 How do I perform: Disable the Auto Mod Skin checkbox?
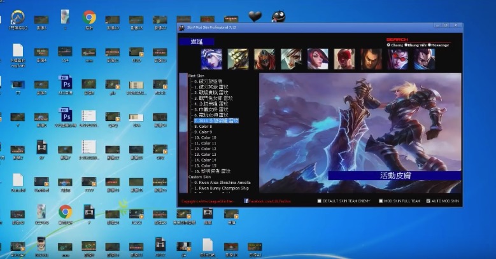click(x=428, y=202)
